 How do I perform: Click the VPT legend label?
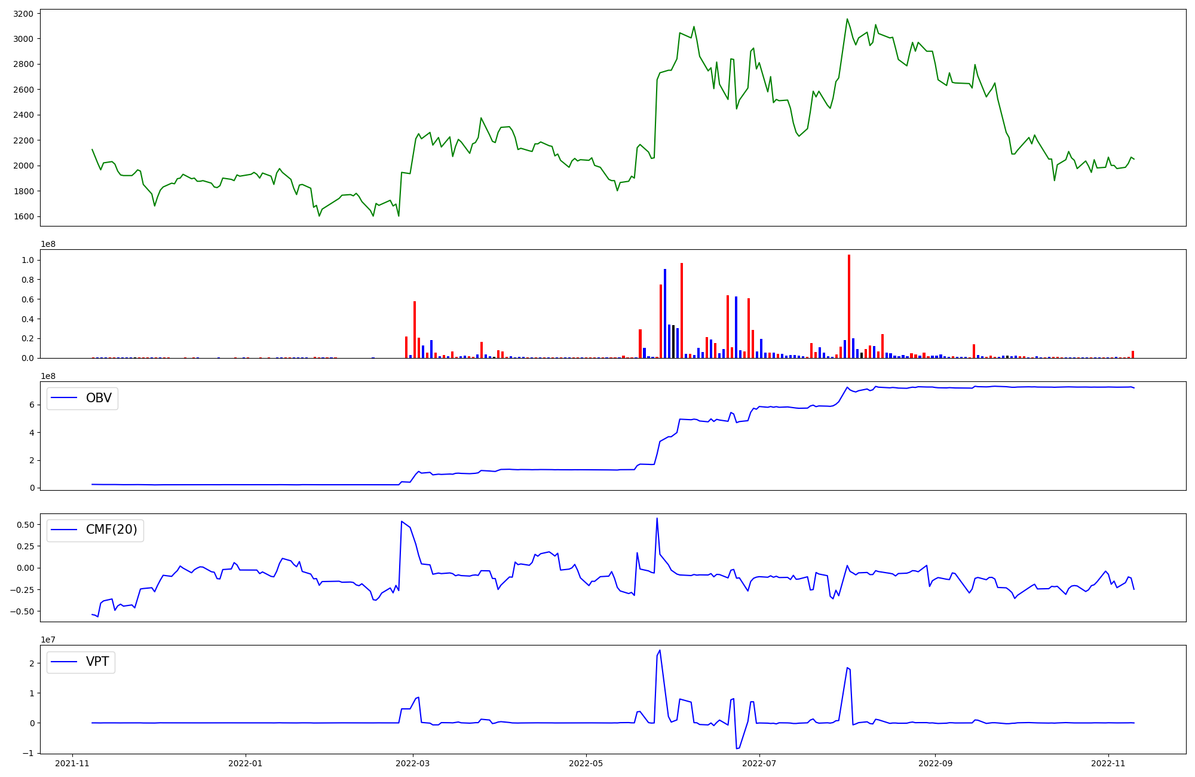click(x=97, y=662)
